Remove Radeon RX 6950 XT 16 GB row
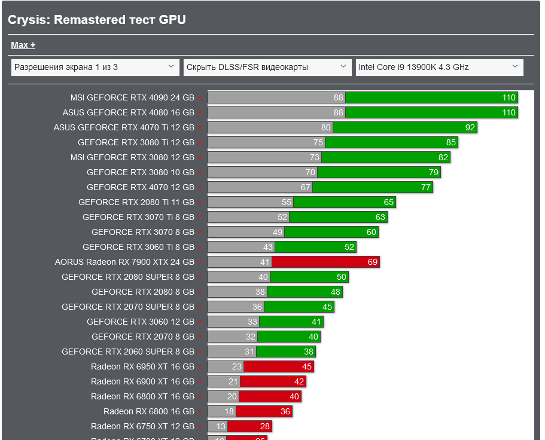545x440 pixels. pos(199,366)
